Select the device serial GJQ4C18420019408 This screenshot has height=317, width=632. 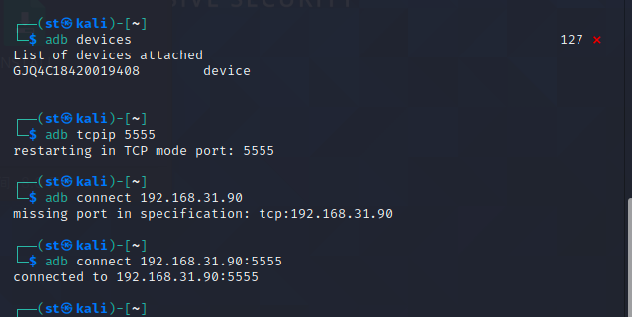coord(76,71)
